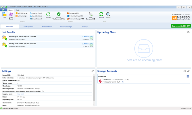
Task: Open the application menu dropdown
Action: point(3,10)
